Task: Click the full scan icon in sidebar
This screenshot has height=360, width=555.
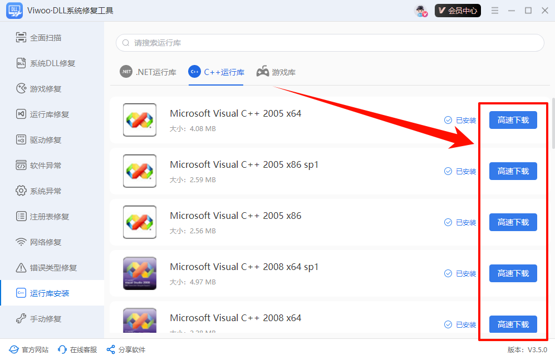Action: pos(21,38)
